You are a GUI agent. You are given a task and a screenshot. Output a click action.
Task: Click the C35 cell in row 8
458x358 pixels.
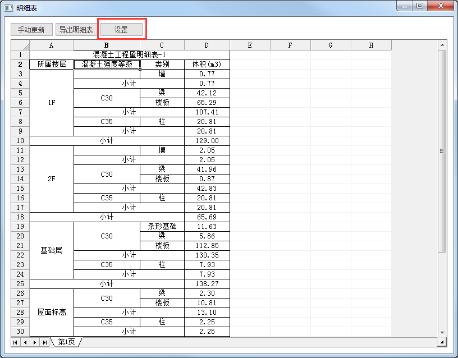coord(107,122)
